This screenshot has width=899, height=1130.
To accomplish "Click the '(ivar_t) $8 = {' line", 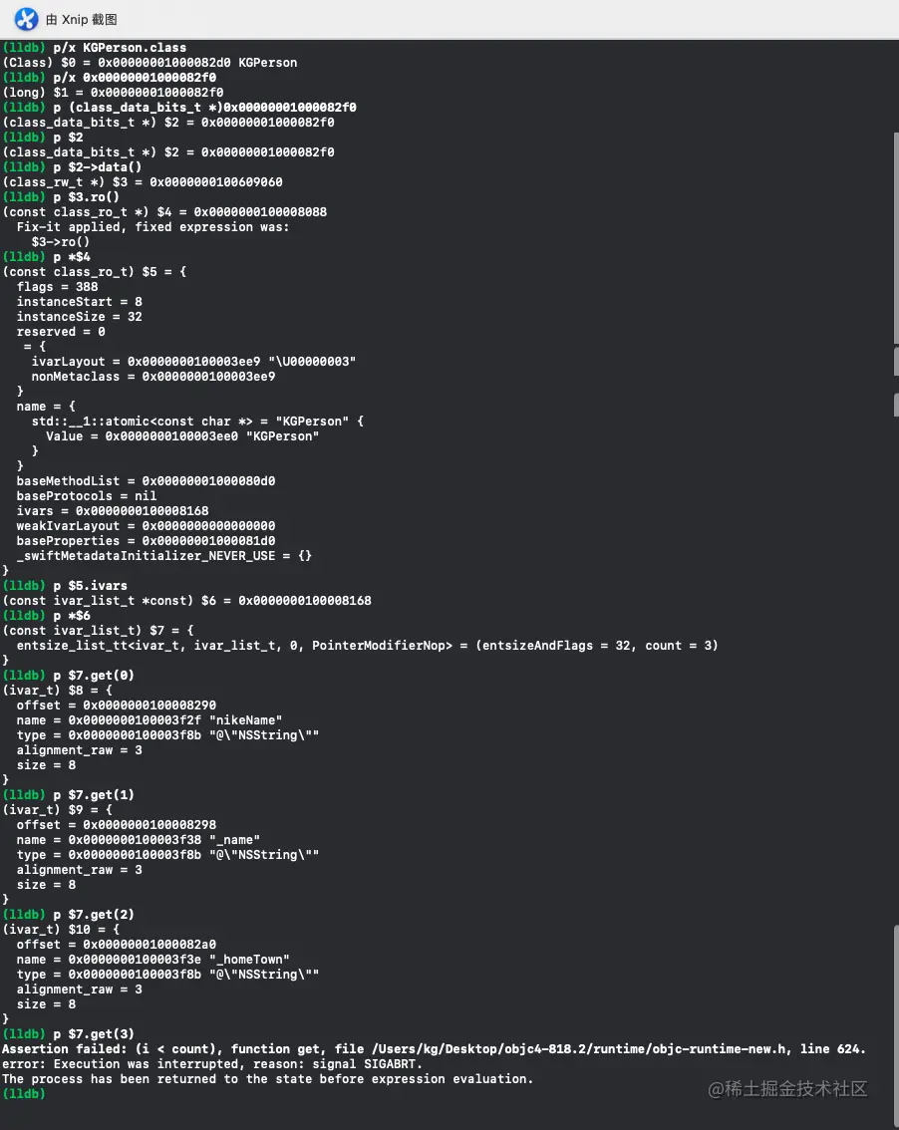I will point(58,692).
